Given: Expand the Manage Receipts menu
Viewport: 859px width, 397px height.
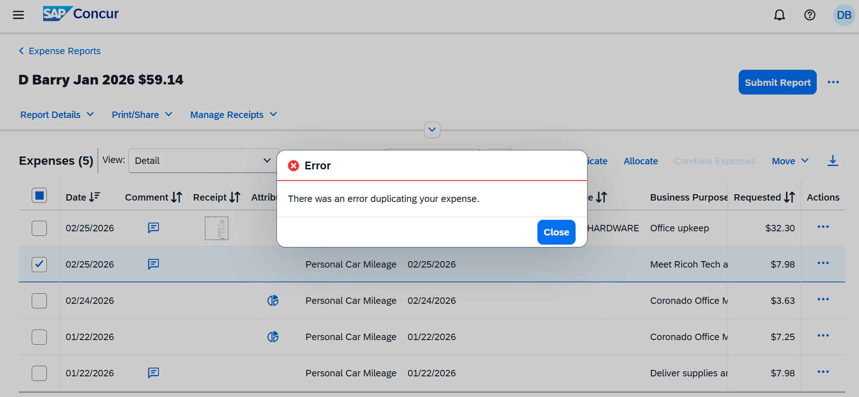Looking at the screenshot, I should tap(234, 115).
